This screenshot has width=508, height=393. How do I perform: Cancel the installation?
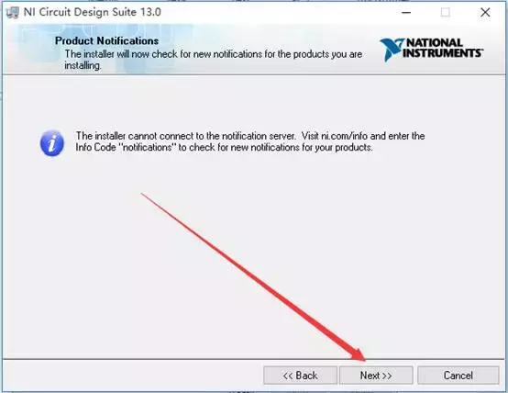pos(458,376)
